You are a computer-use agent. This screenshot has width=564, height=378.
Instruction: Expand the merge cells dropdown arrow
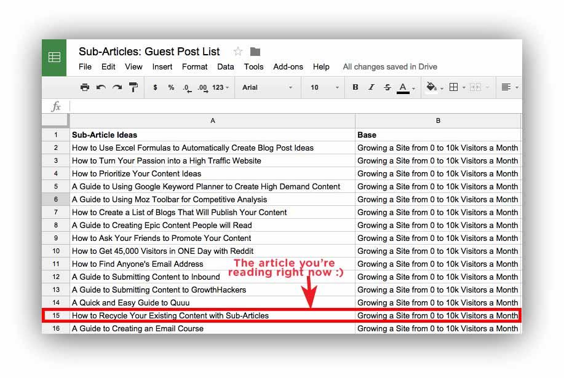[x=487, y=87]
